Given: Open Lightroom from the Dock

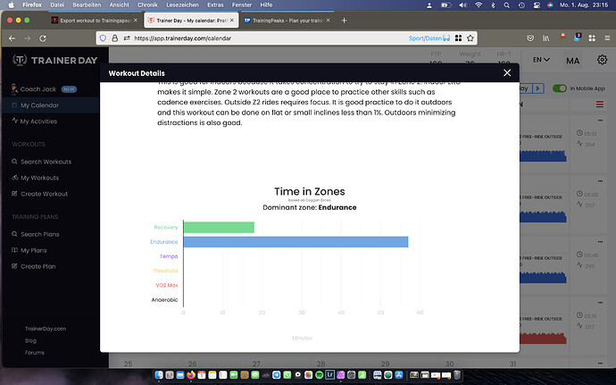Looking at the screenshot, I should (x=329, y=375).
